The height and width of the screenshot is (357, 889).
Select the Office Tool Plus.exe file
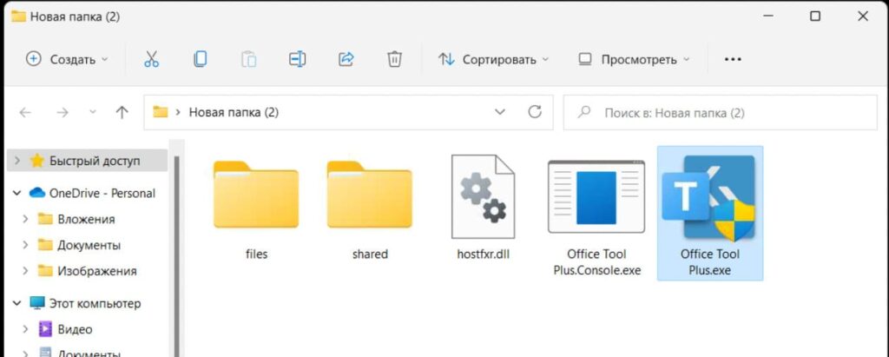pos(709,211)
